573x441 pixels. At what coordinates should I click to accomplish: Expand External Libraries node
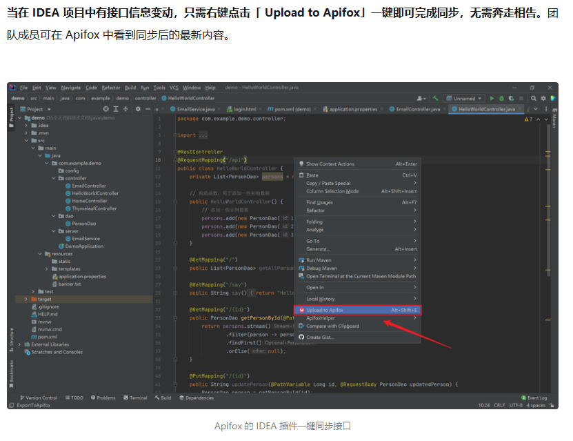point(19,344)
